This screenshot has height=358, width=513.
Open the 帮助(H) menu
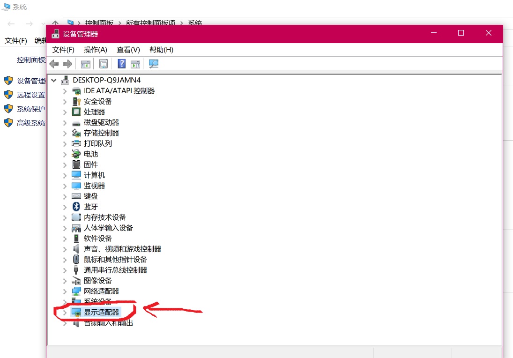click(x=161, y=50)
